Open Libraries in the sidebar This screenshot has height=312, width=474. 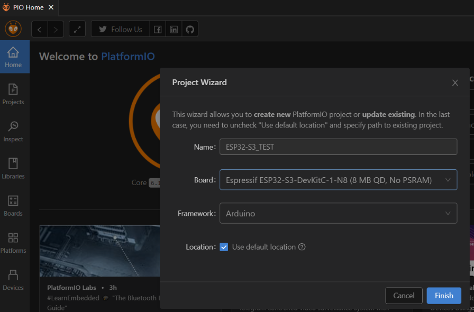[x=13, y=168]
